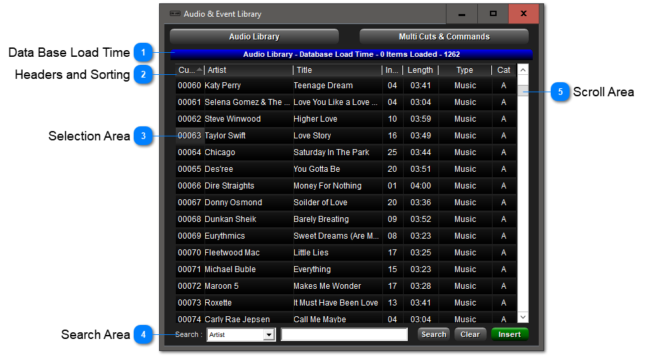This screenshot has width=645, height=357.
Task: Select the Donny Osmond artist cell
Action: point(248,203)
